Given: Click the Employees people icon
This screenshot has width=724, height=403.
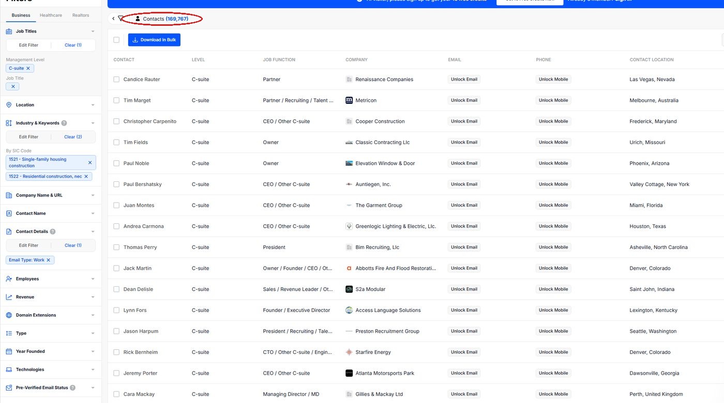Looking at the screenshot, I should click(9, 279).
